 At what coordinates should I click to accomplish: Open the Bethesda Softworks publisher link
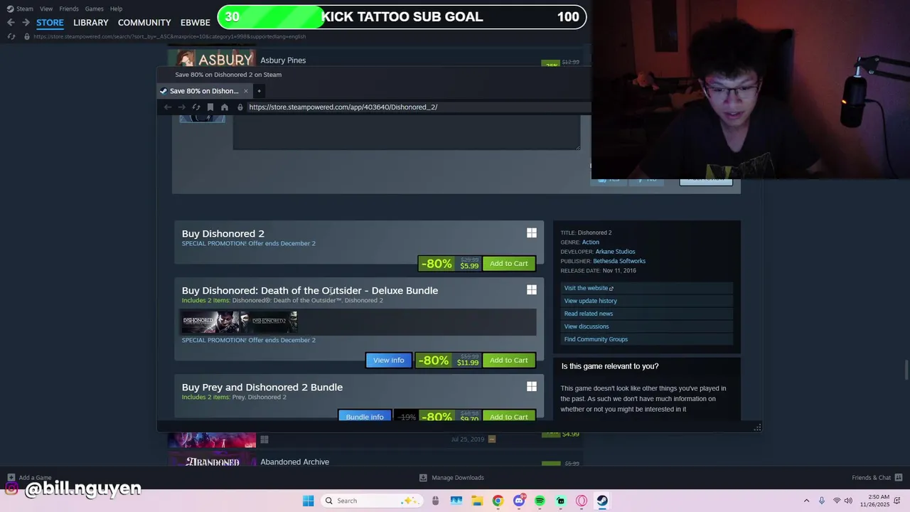619,261
